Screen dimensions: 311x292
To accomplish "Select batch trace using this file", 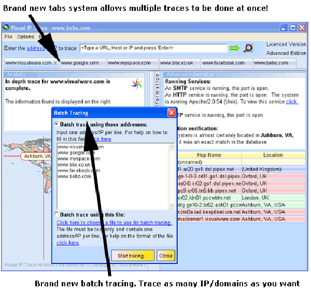I will pyautogui.click(x=56, y=214).
